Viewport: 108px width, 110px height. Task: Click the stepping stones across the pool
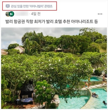point(96,86)
